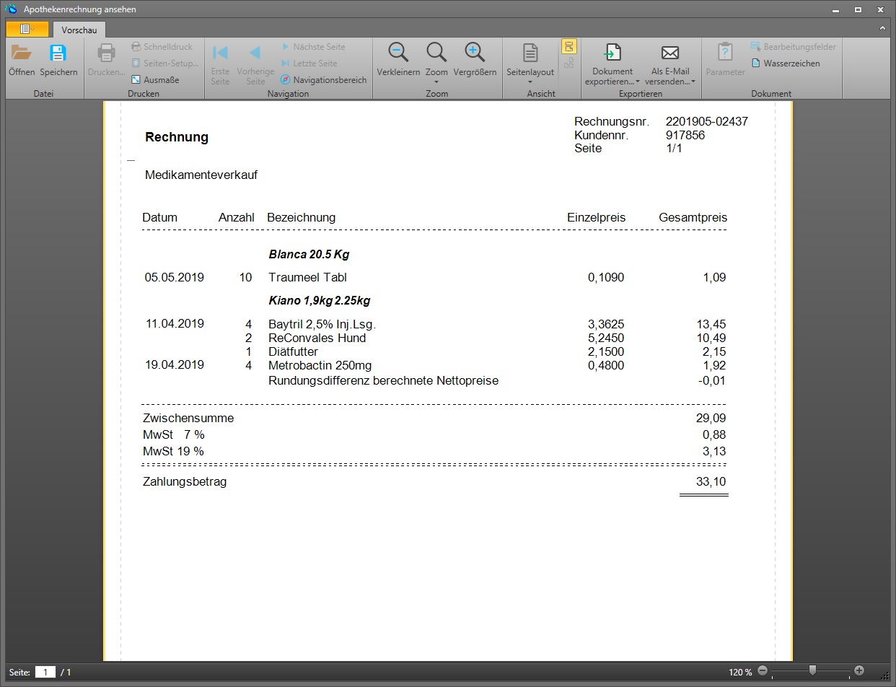Click the application icon in title bar

click(11, 9)
